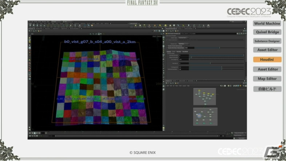The image size is (286, 161).
Task: Click fully filled slider under parameter tabs
Action: [x=217, y=55]
